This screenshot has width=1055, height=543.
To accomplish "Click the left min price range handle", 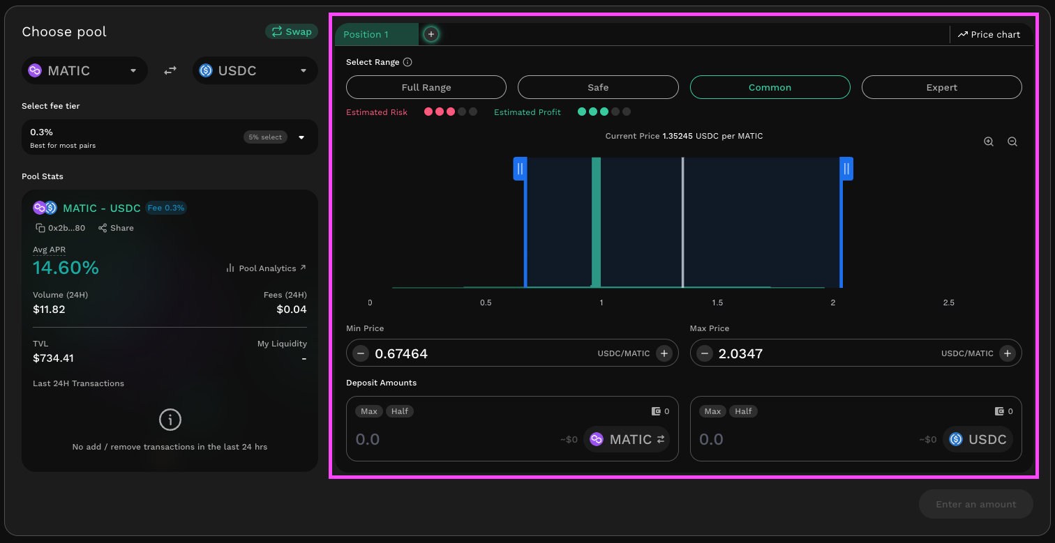I will click(520, 169).
